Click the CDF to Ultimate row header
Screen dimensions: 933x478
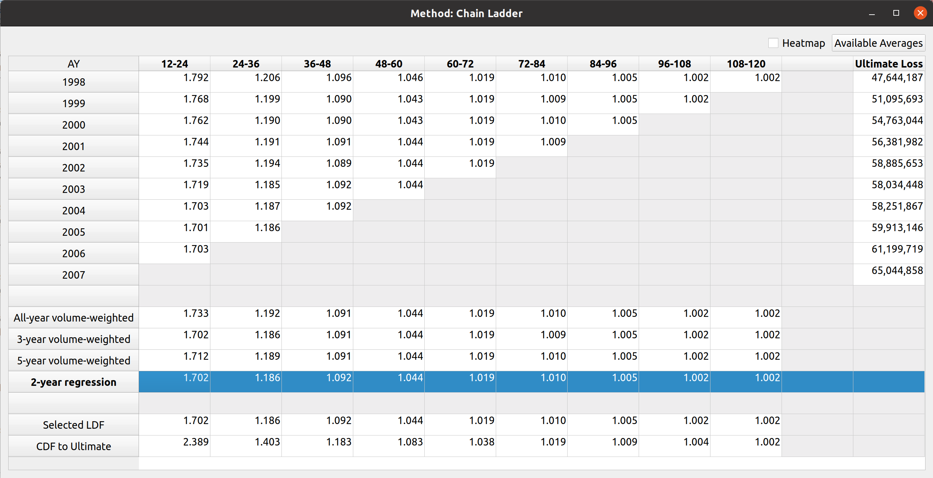pos(74,446)
